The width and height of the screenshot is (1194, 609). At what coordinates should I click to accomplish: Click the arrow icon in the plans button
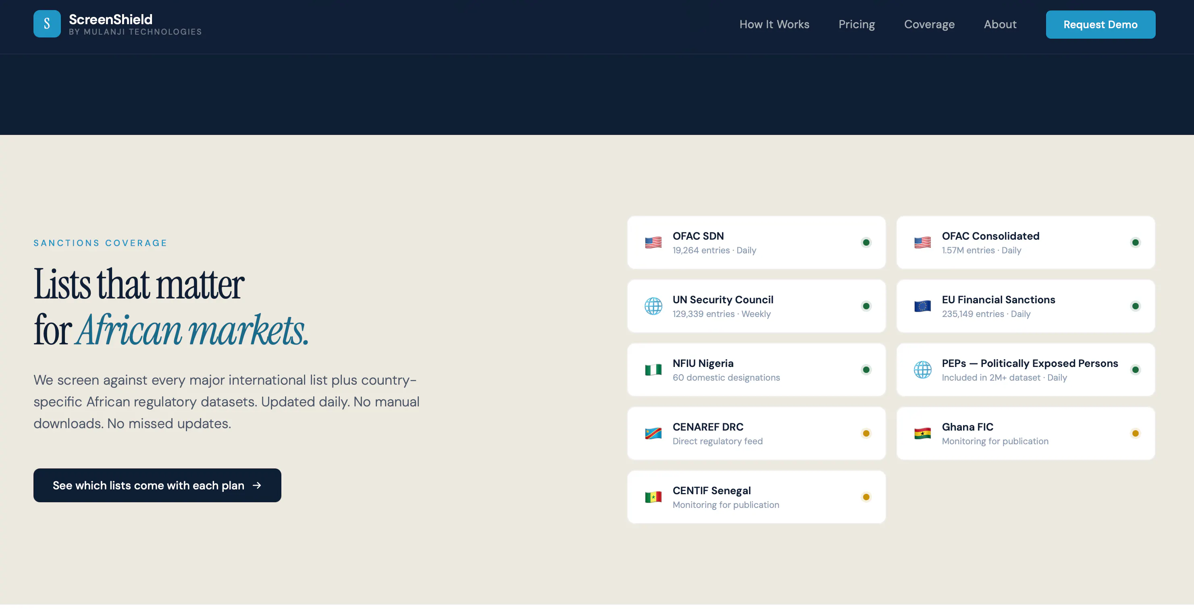pos(257,485)
